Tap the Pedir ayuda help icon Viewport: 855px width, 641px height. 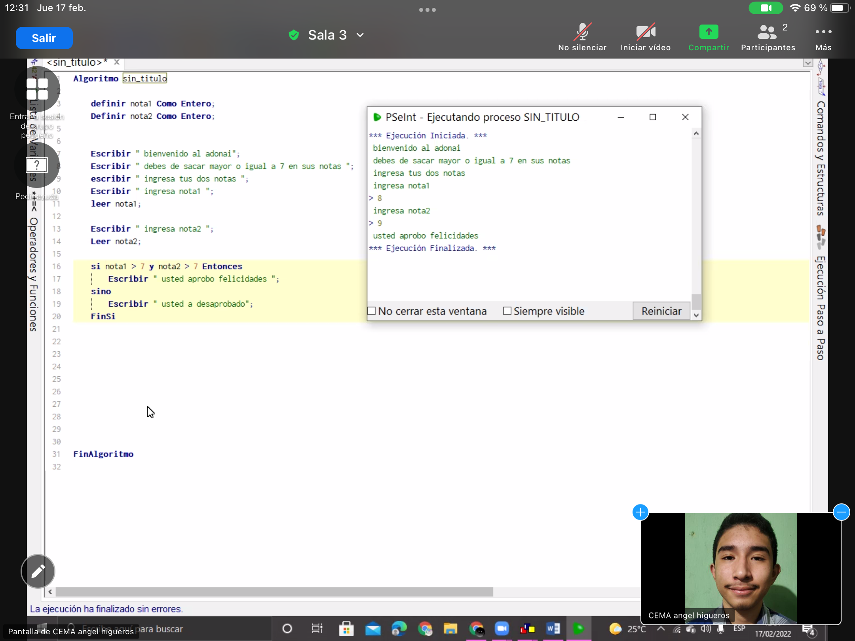[x=37, y=165]
